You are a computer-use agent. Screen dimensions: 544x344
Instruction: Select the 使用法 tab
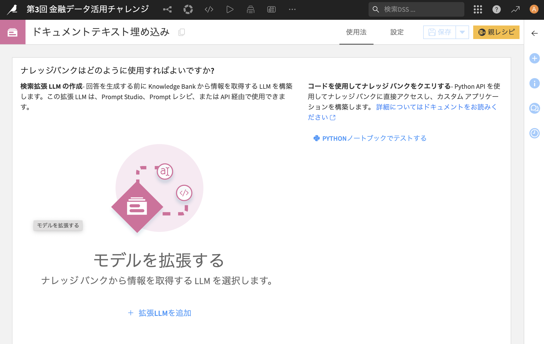(x=356, y=32)
